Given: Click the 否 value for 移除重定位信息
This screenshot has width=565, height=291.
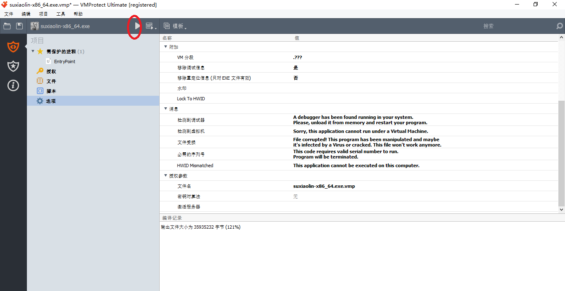Looking at the screenshot, I should pyautogui.click(x=296, y=78).
